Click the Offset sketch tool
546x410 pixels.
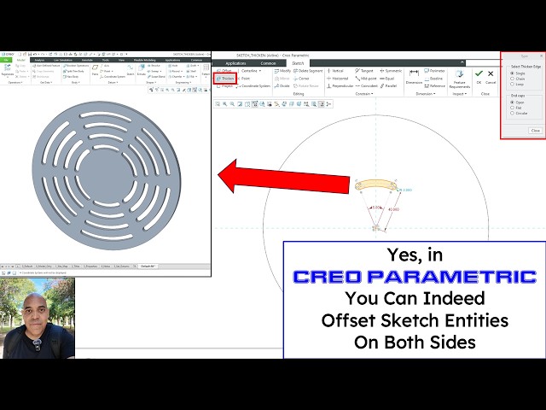click(x=224, y=71)
